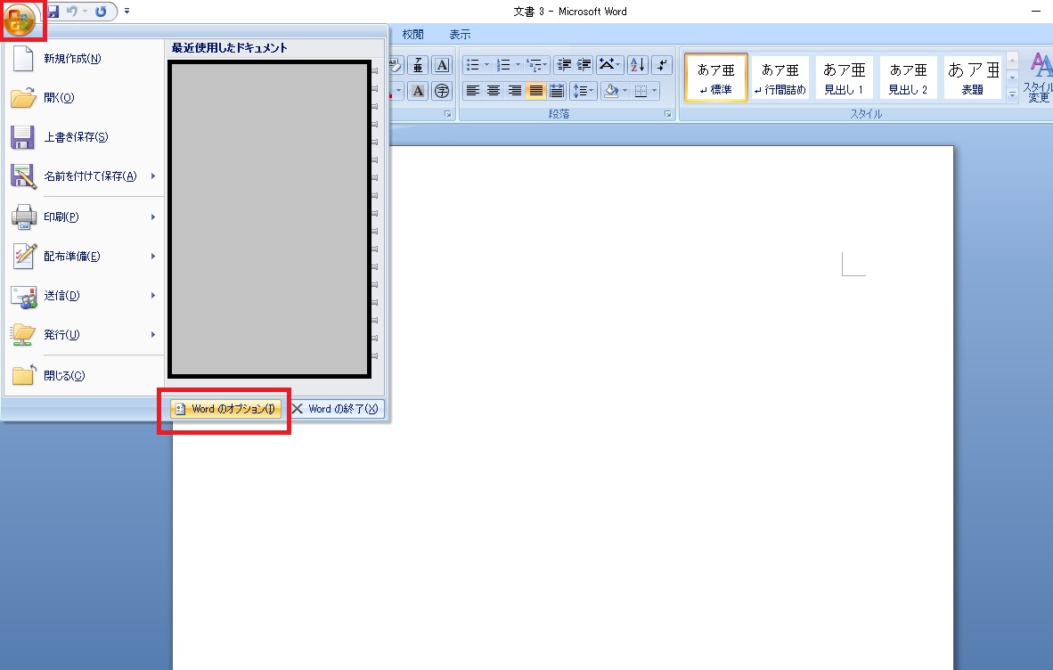Open the Numbering dropdown arrow
Screen dimensions: 1053x670
click(518, 65)
